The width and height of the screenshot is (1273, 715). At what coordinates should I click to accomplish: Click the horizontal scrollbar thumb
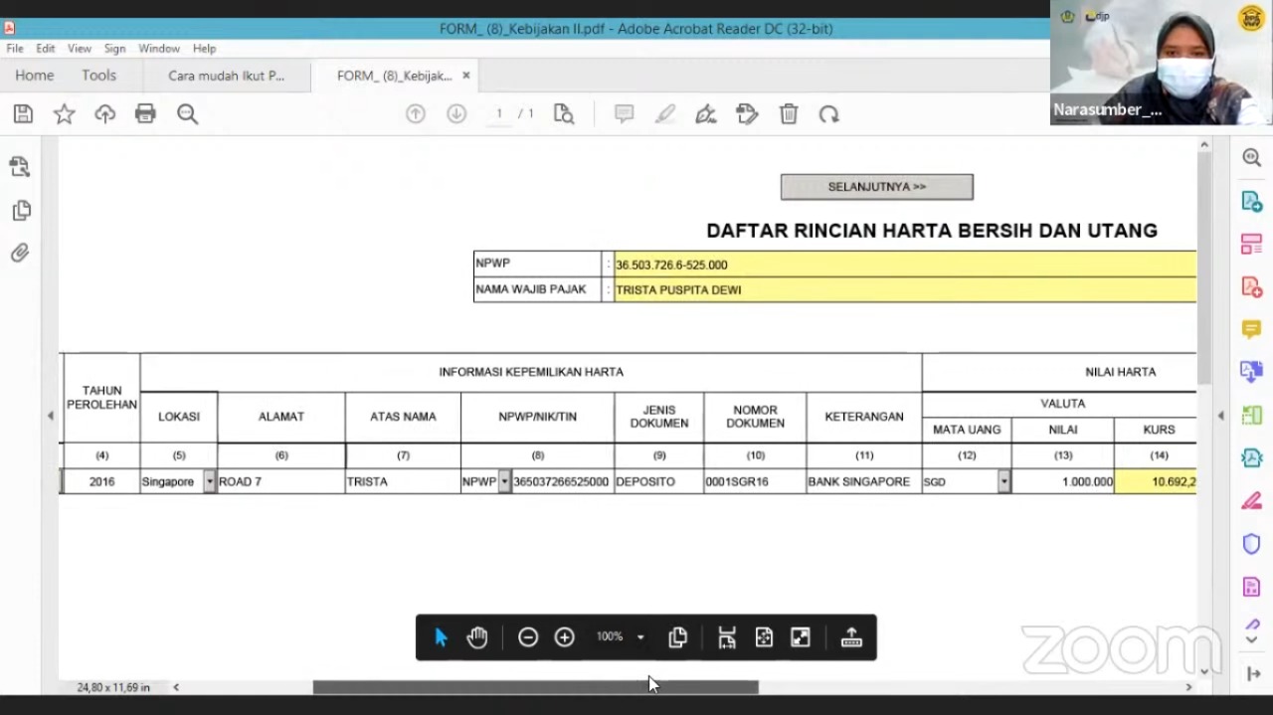(535, 687)
